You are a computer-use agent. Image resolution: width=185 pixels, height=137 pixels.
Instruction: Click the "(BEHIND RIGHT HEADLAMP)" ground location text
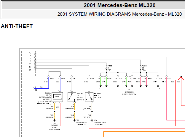click(54, 128)
